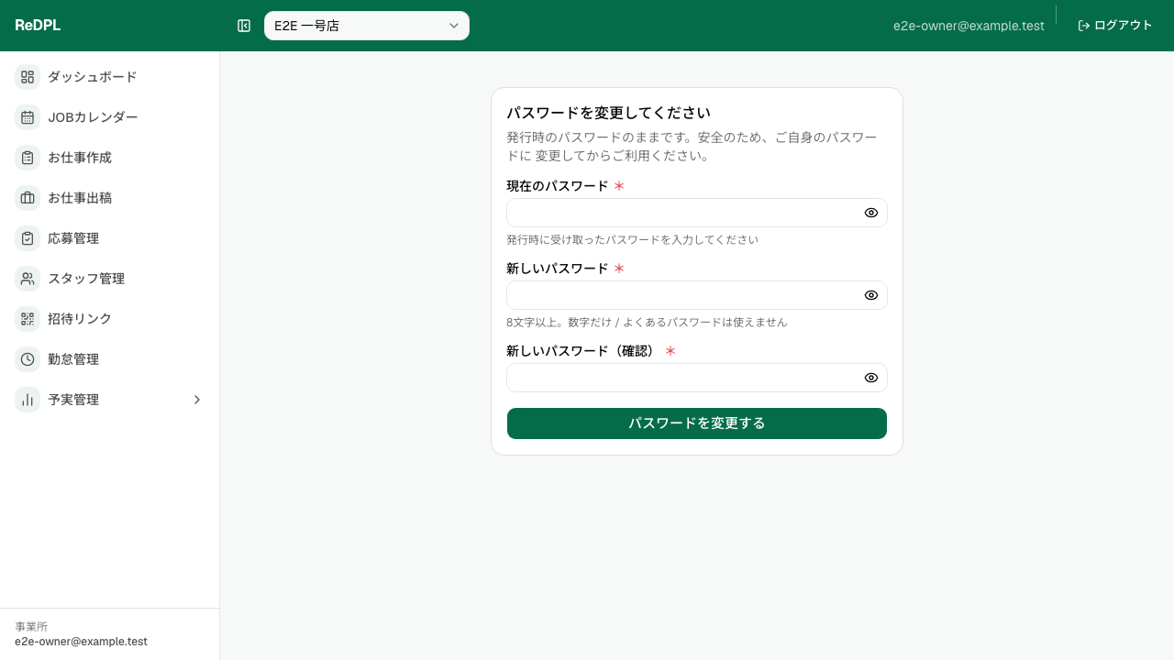Click the 勤怠管理 clock icon
The image size is (1174, 660).
28,359
